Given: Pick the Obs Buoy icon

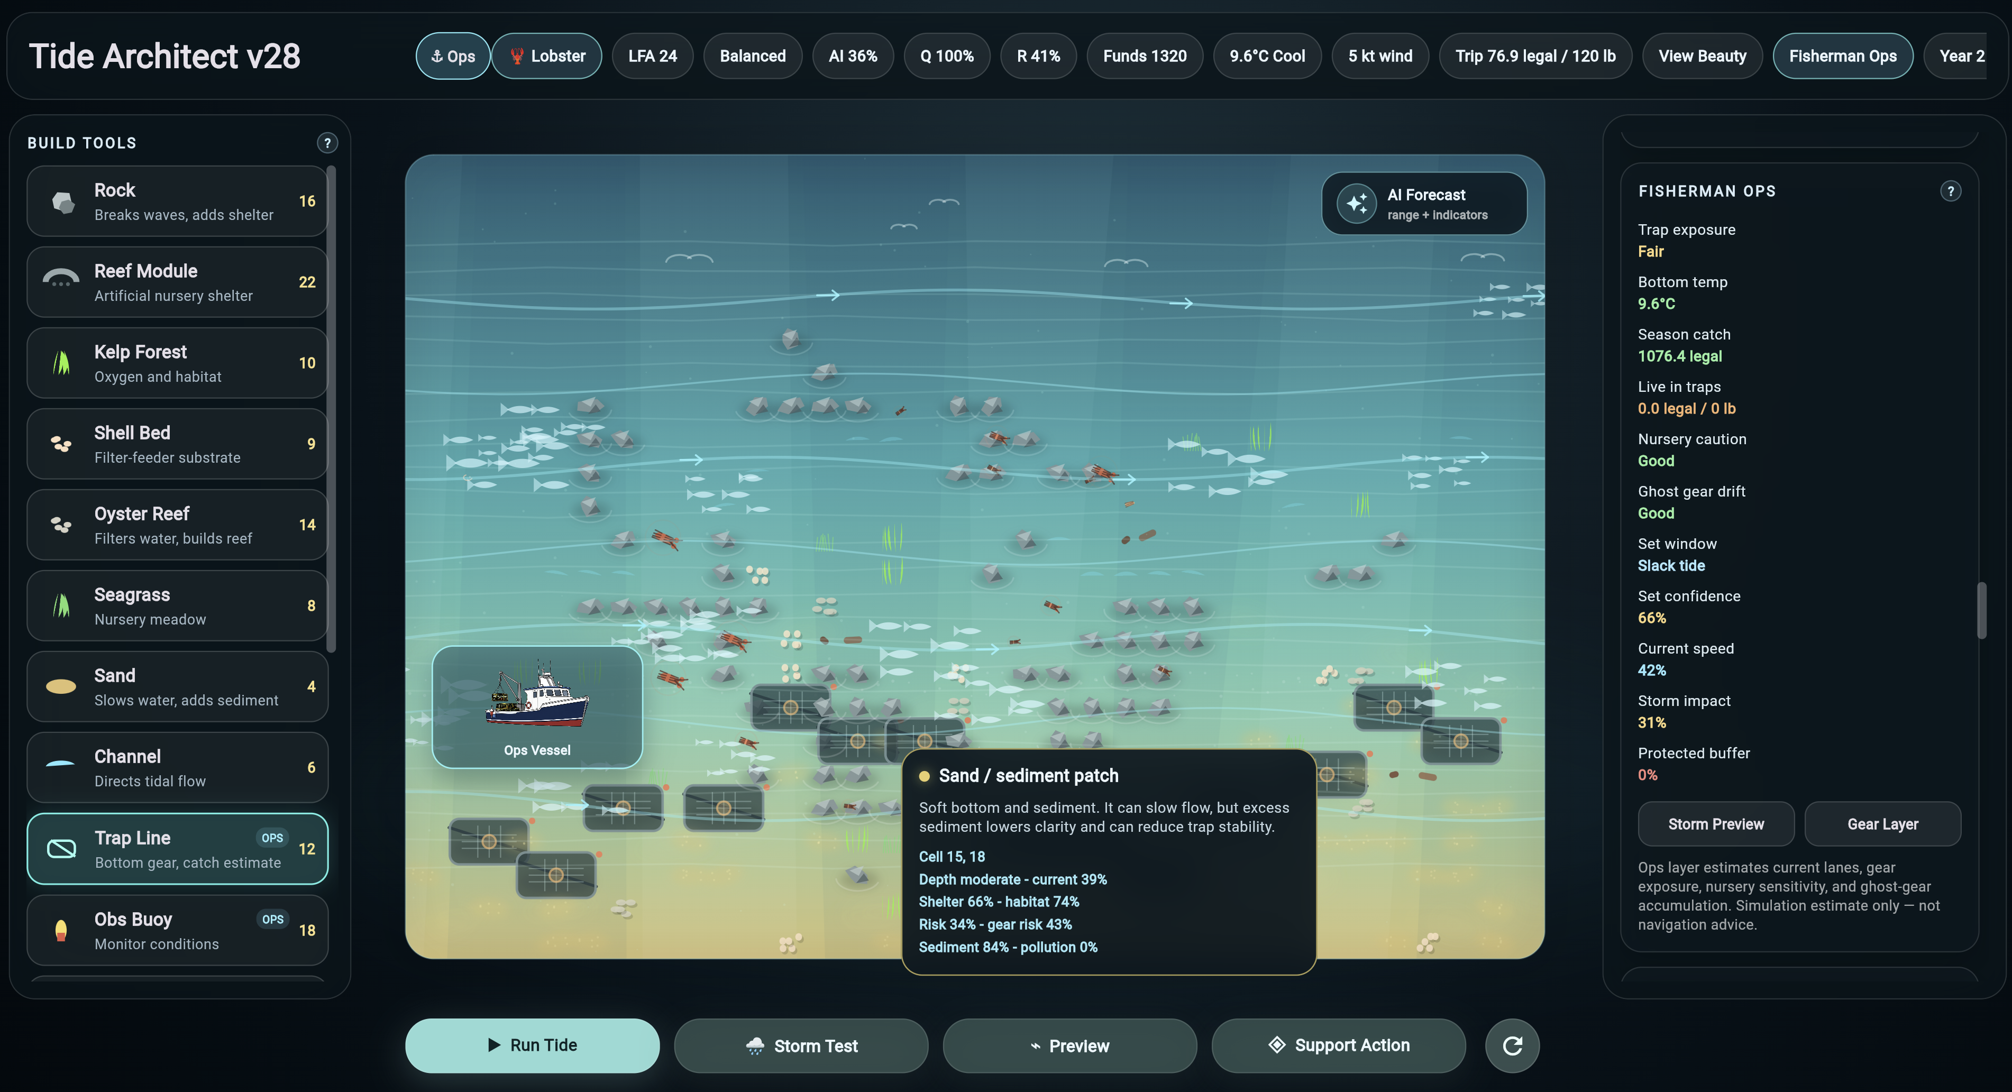Looking at the screenshot, I should pos(61,930).
